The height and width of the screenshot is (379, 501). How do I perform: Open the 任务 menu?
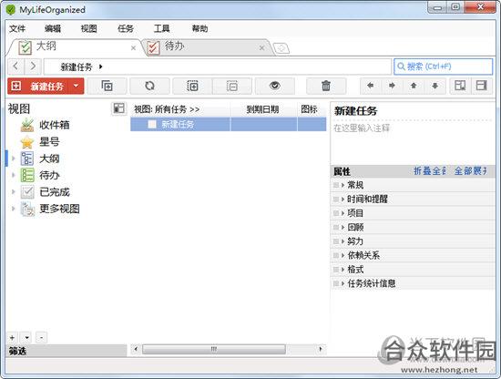126,29
